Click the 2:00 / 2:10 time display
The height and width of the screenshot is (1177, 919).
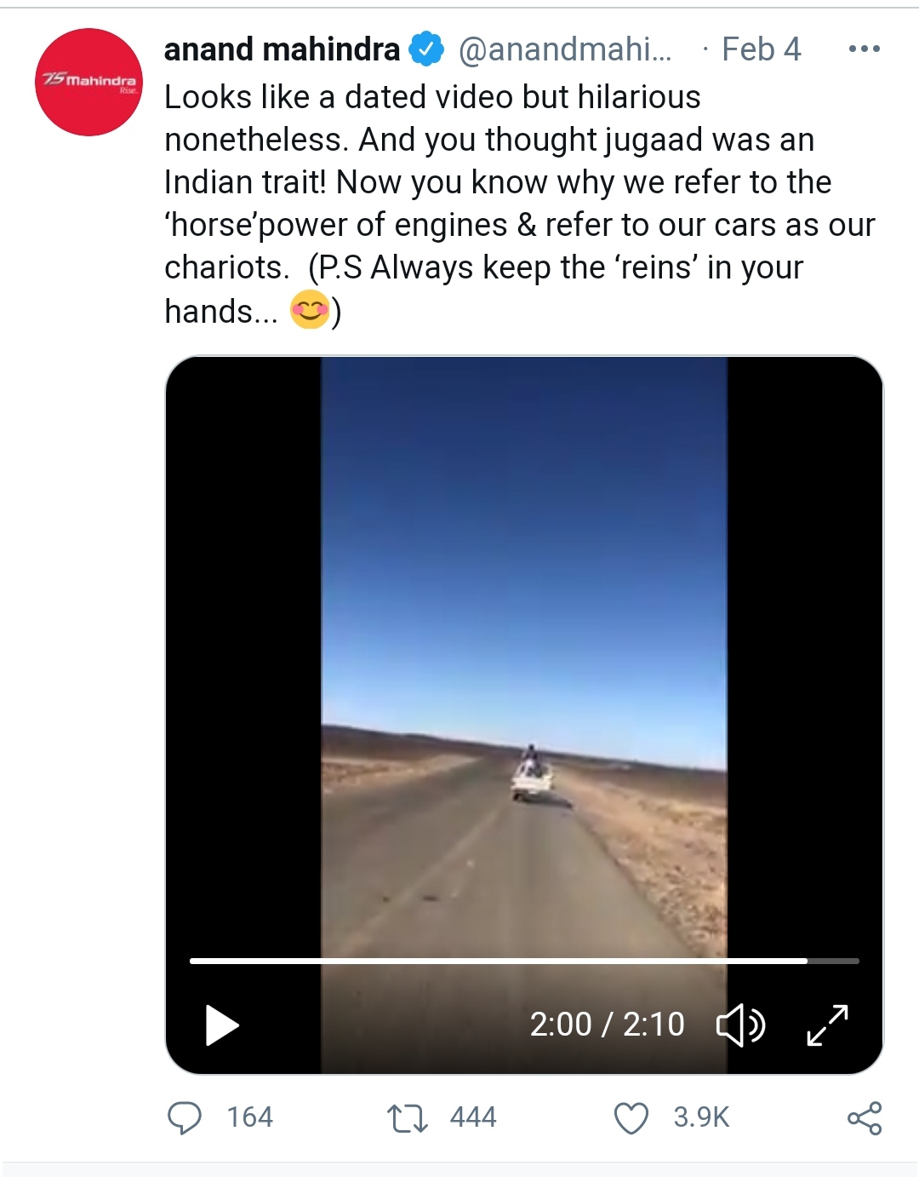click(x=607, y=1025)
